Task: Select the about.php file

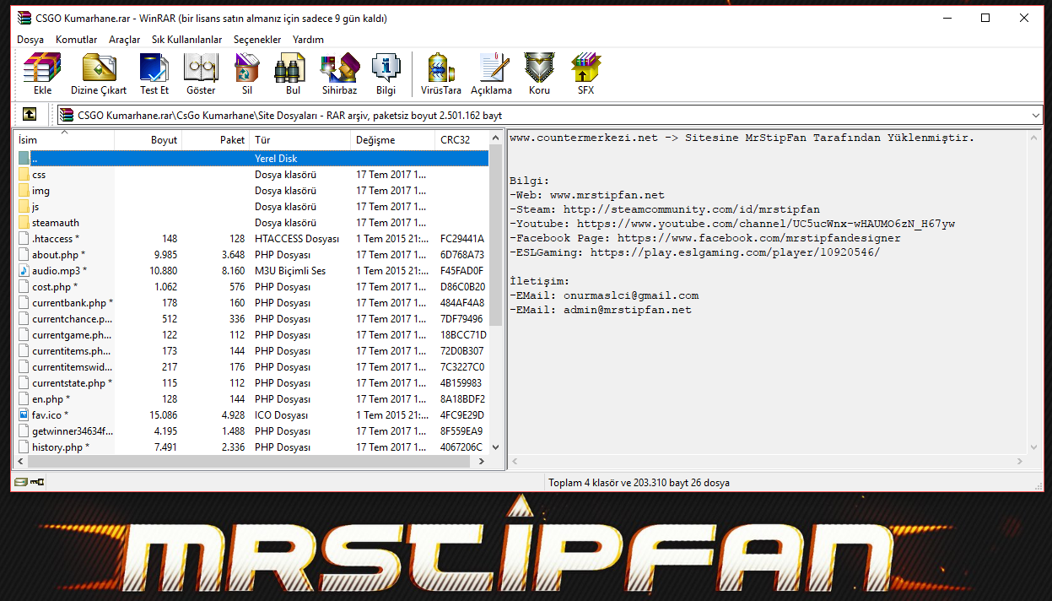Action: [x=58, y=255]
